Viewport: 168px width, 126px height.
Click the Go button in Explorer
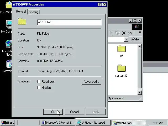click(135, 39)
